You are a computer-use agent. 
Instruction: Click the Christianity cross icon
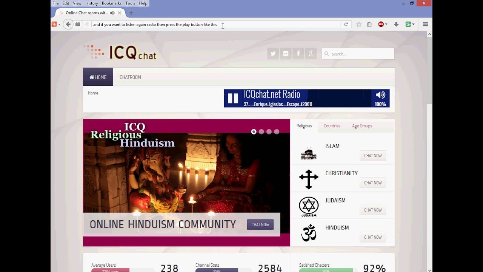(x=309, y=179)
